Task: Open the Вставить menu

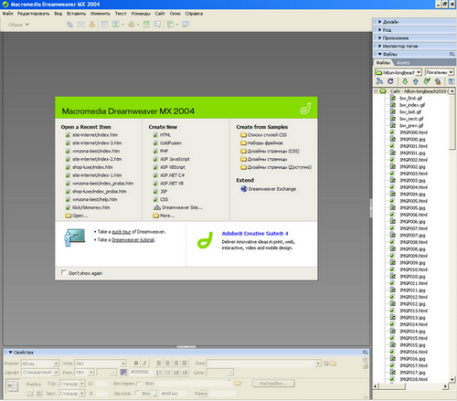Action: click(76, 14)
